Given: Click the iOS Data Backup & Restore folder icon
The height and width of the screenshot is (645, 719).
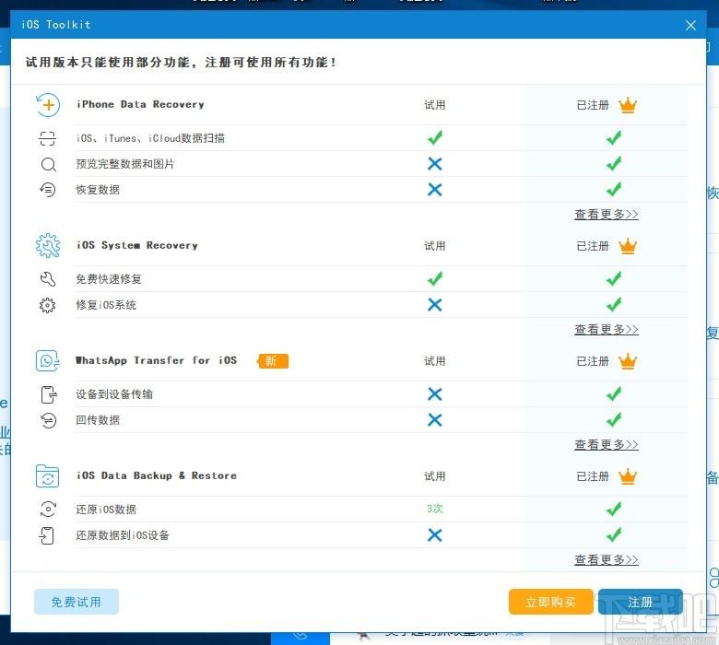Looking at the screenshot, I should click(x=48, y=475).
